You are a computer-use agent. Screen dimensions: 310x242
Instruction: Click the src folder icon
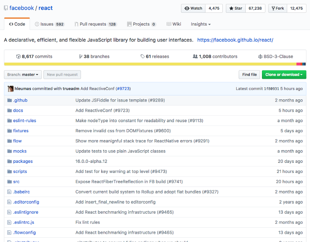click(x=10, y=181)
